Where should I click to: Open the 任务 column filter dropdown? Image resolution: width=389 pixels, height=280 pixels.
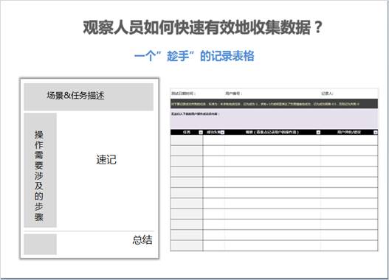pos(201,133)
